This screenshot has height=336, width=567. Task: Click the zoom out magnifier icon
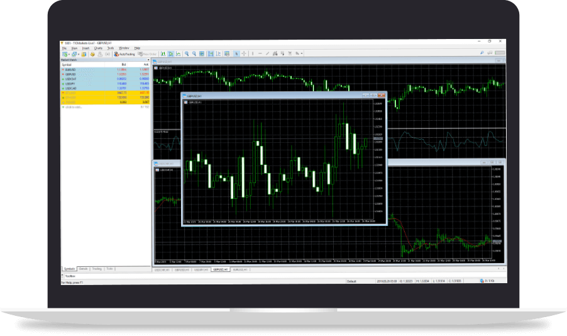coord(195,54)
